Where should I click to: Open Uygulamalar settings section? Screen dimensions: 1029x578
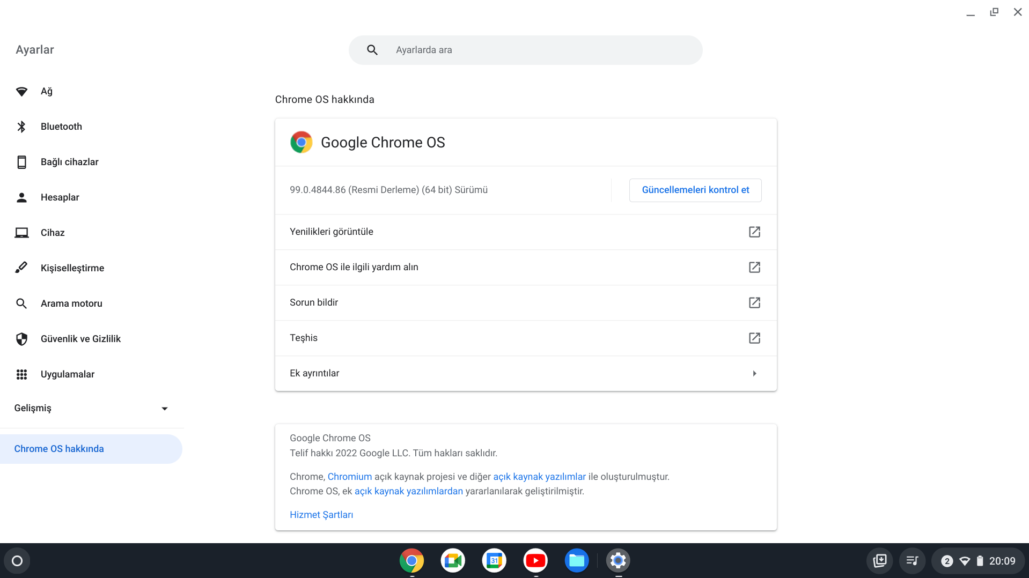[x=91, y=374]
